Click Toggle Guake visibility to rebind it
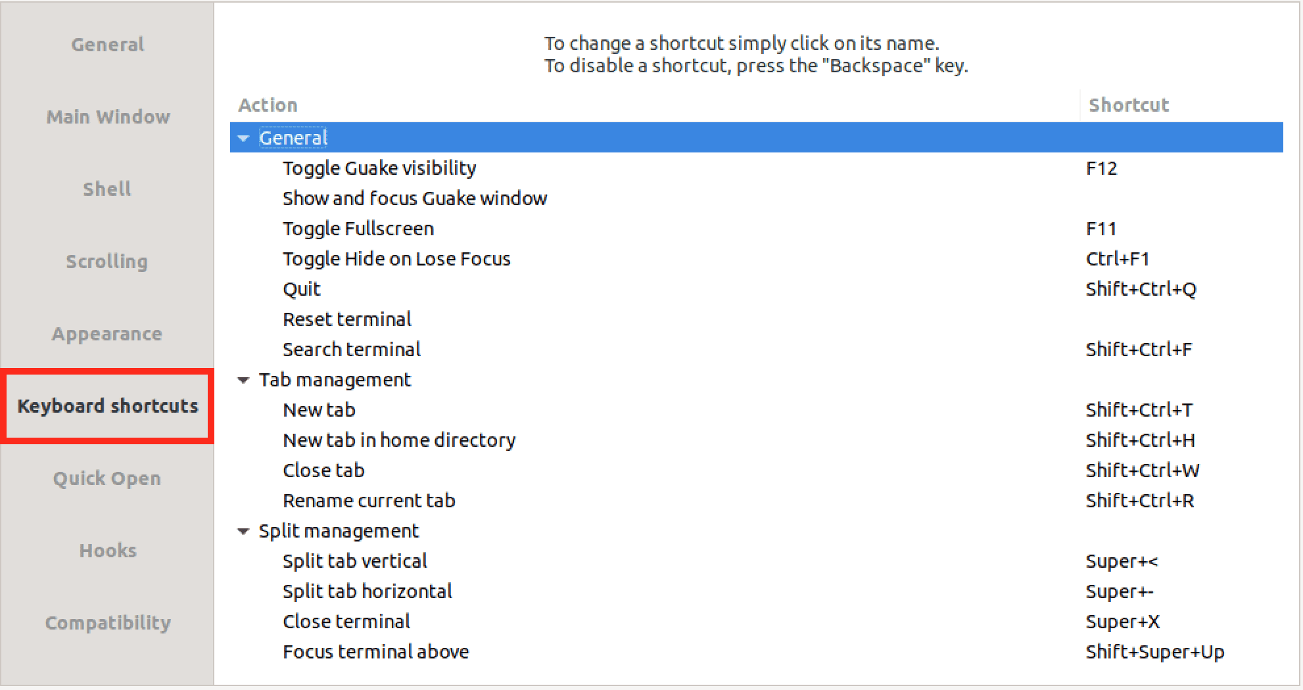Screen dimensions: 1303x690 pos(379,168)
